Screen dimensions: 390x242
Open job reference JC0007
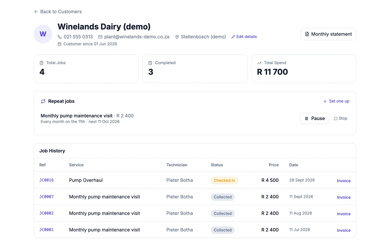tap(47, 197)
